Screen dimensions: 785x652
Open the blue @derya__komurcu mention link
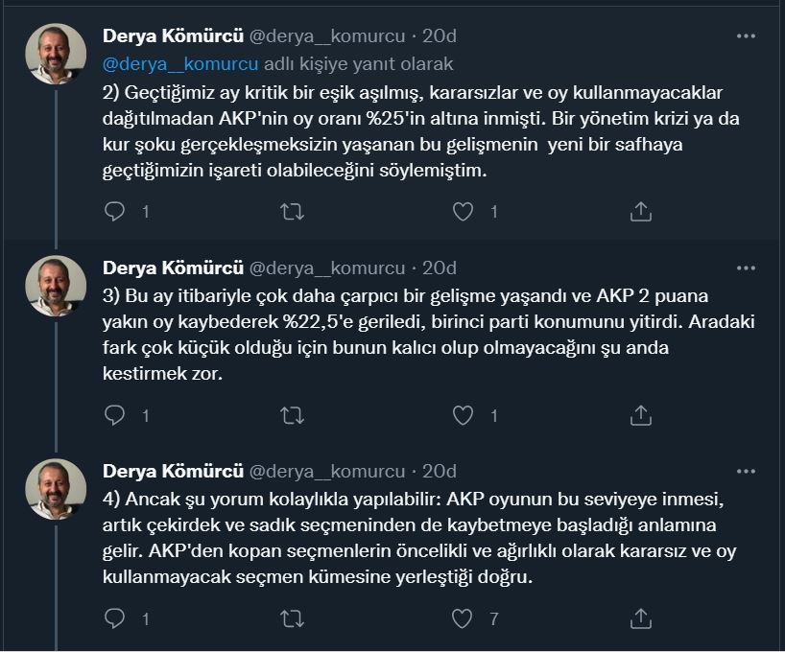[180, 64]
